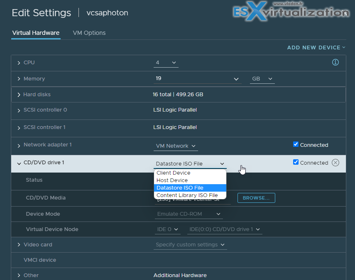Collapse CD/DVD drive 1 row
The image size is (355, 280).
pos(19,163)
